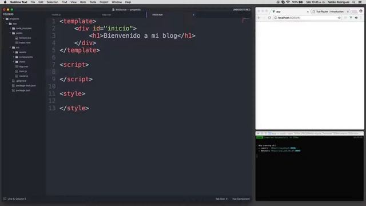Image resolution: width=366 pixels, height=206 pixels.
Task: Select the 'app' browser tab
Action: point(291,11)
